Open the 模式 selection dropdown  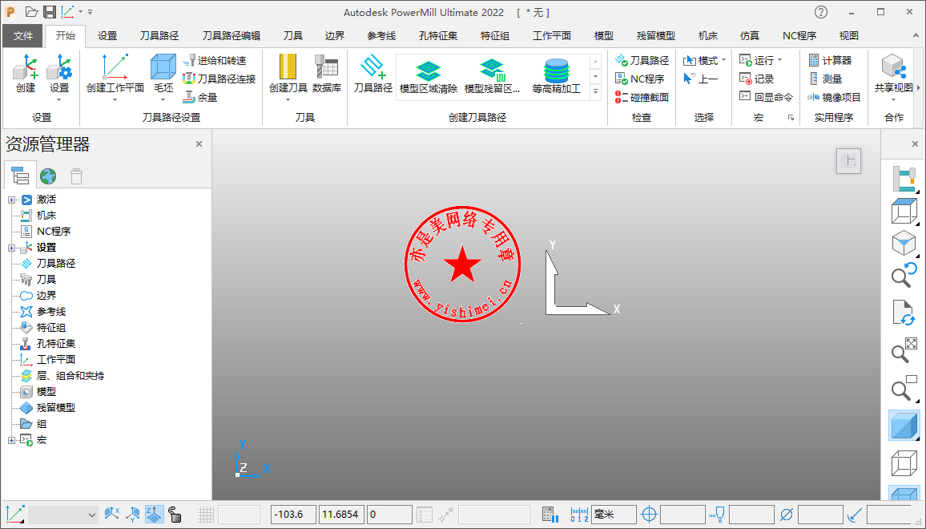point(724,60)
